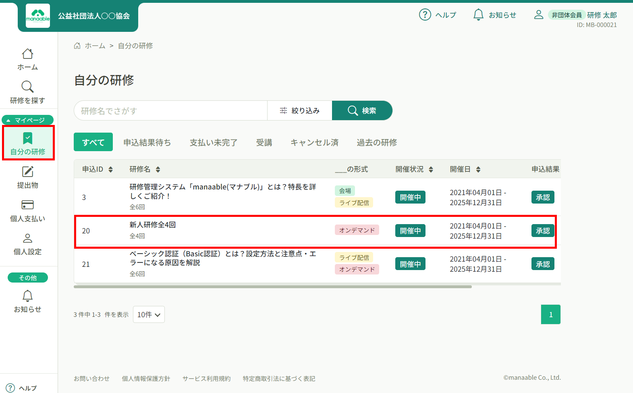Click ライブ配信 tag in row 21
The width and height of the screenshot is (633, 393).
pyautogui.click(x=354, y=257)
